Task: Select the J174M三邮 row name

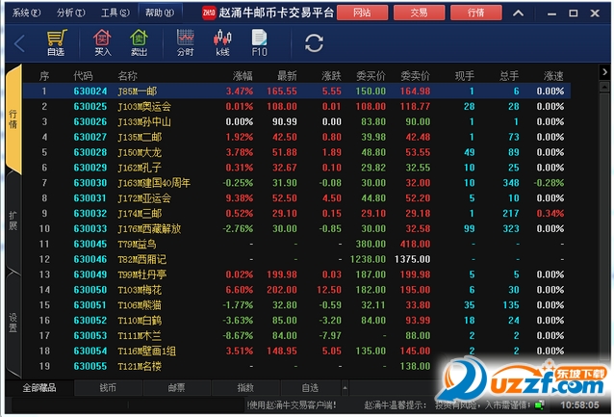Action: pyautogui.click(x=140, y=213)
